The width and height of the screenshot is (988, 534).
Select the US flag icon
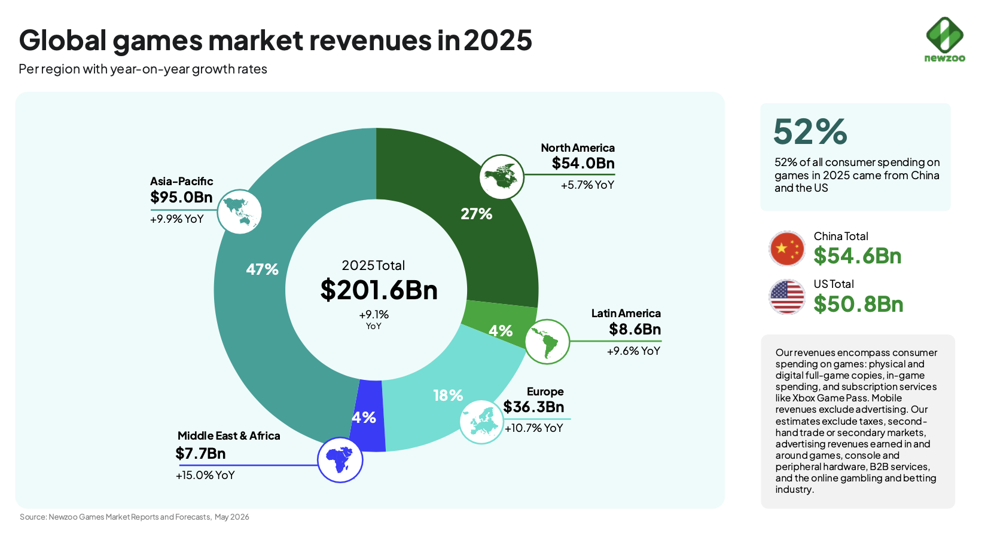(x=787, y=297)
